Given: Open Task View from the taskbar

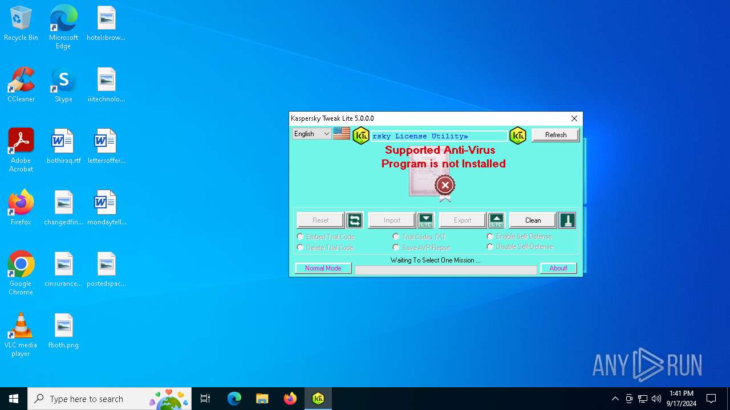Looking at the screenshot, I should tap(205, 399).
